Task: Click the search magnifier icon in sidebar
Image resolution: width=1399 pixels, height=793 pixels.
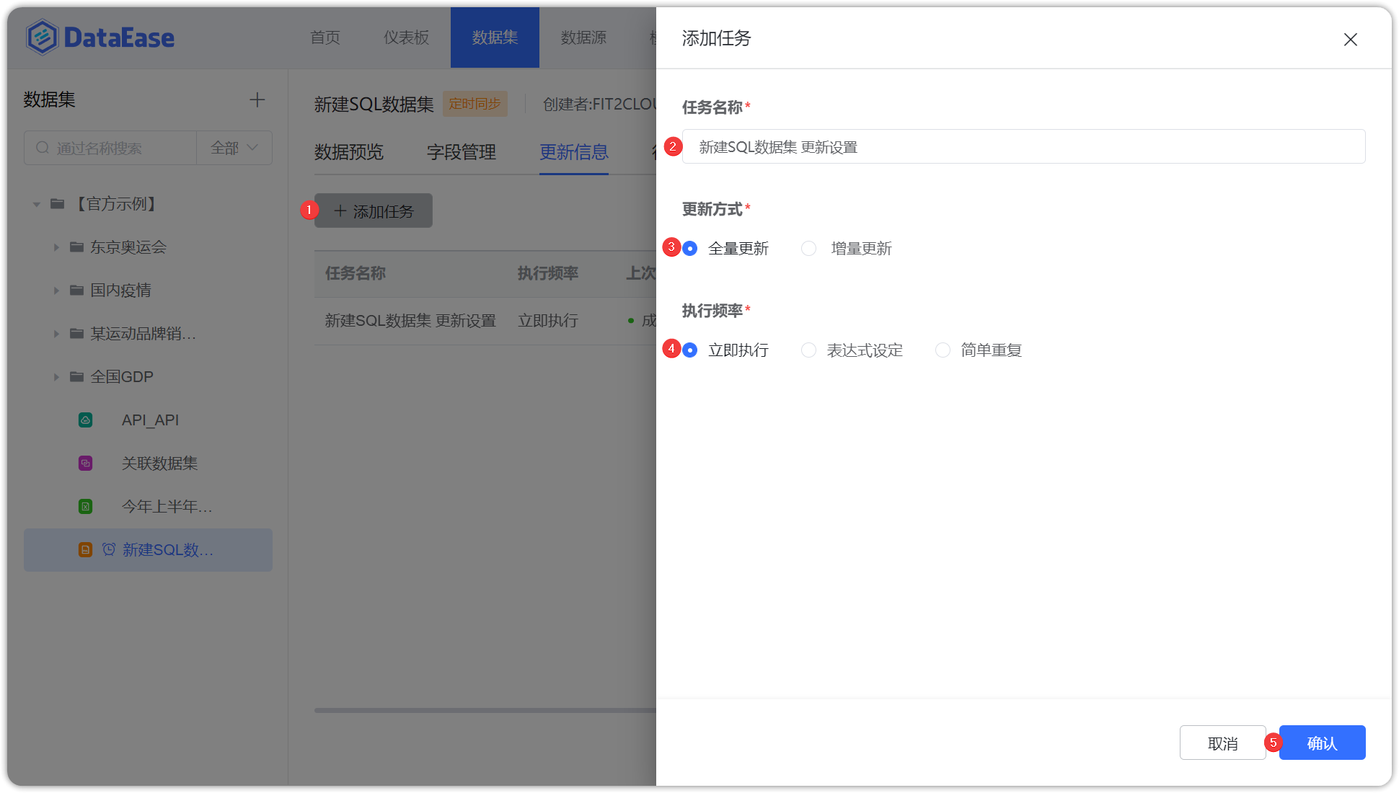Action: (43, 148)
